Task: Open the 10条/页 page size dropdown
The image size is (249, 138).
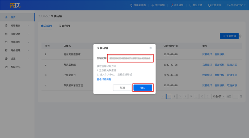Action: 218,96
